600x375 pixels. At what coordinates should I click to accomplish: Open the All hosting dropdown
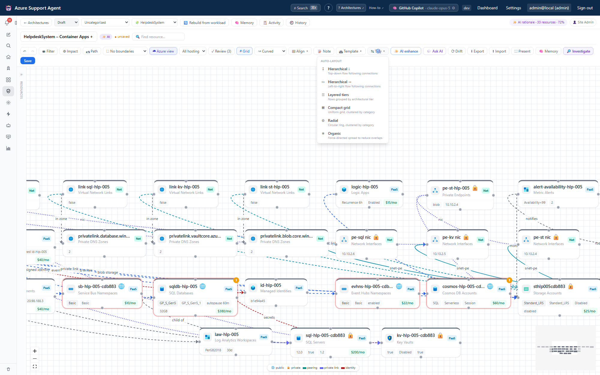click(x=193, y=51)
